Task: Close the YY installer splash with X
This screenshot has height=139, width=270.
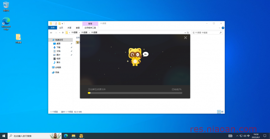Action: pyautogui.click(x=185, y=38)
